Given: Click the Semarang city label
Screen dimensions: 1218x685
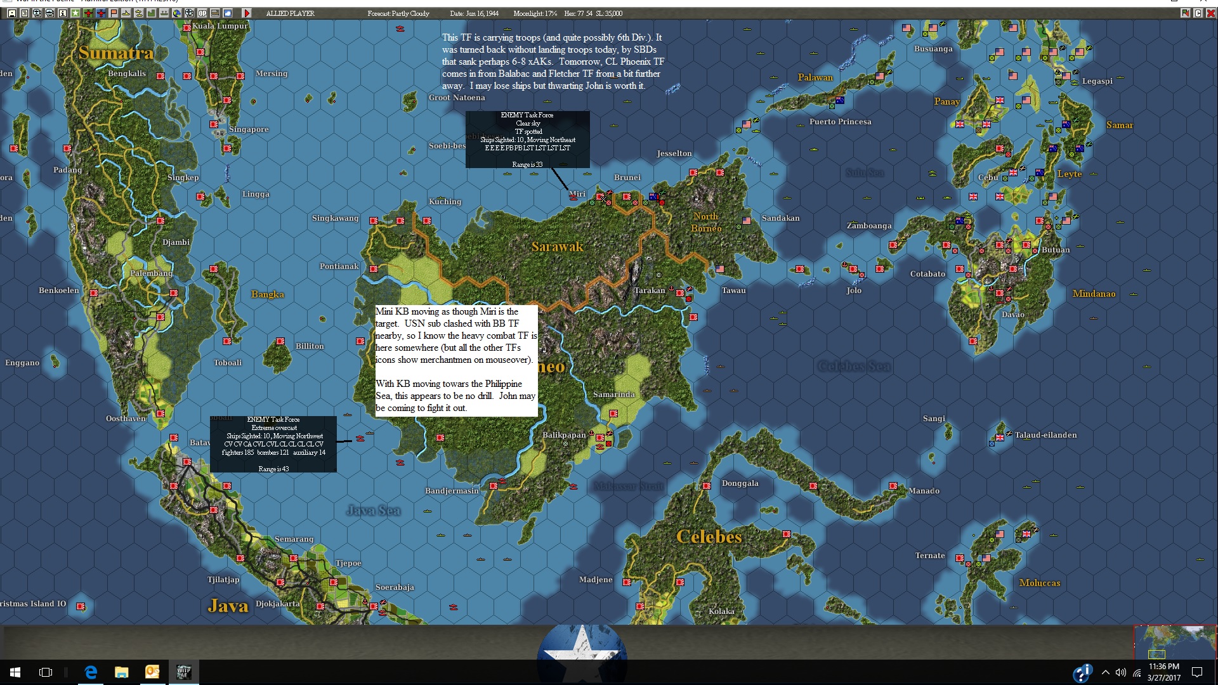Looking at the screenshot, I should [x=294, y=539].
